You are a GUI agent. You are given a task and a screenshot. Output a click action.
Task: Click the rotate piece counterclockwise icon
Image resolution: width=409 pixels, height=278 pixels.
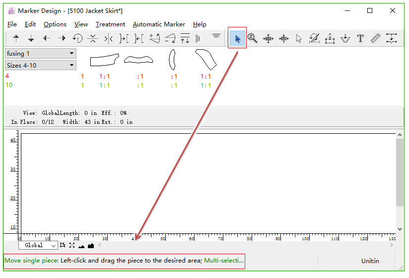77,38
